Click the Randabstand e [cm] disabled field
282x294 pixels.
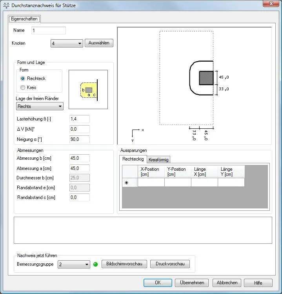coord(80,188)
